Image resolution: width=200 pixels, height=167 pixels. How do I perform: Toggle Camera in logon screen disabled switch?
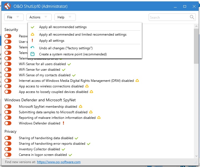(8, 155)
